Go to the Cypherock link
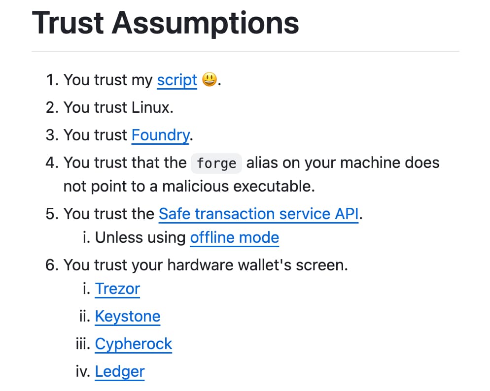490x391 pixels. tap(134, 344)
